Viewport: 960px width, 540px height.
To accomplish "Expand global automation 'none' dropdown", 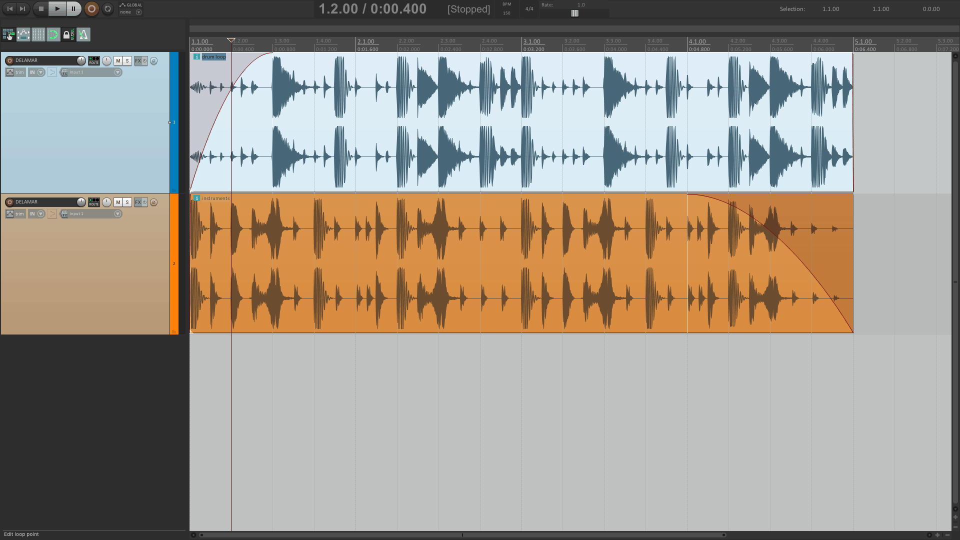I will 138,12.
